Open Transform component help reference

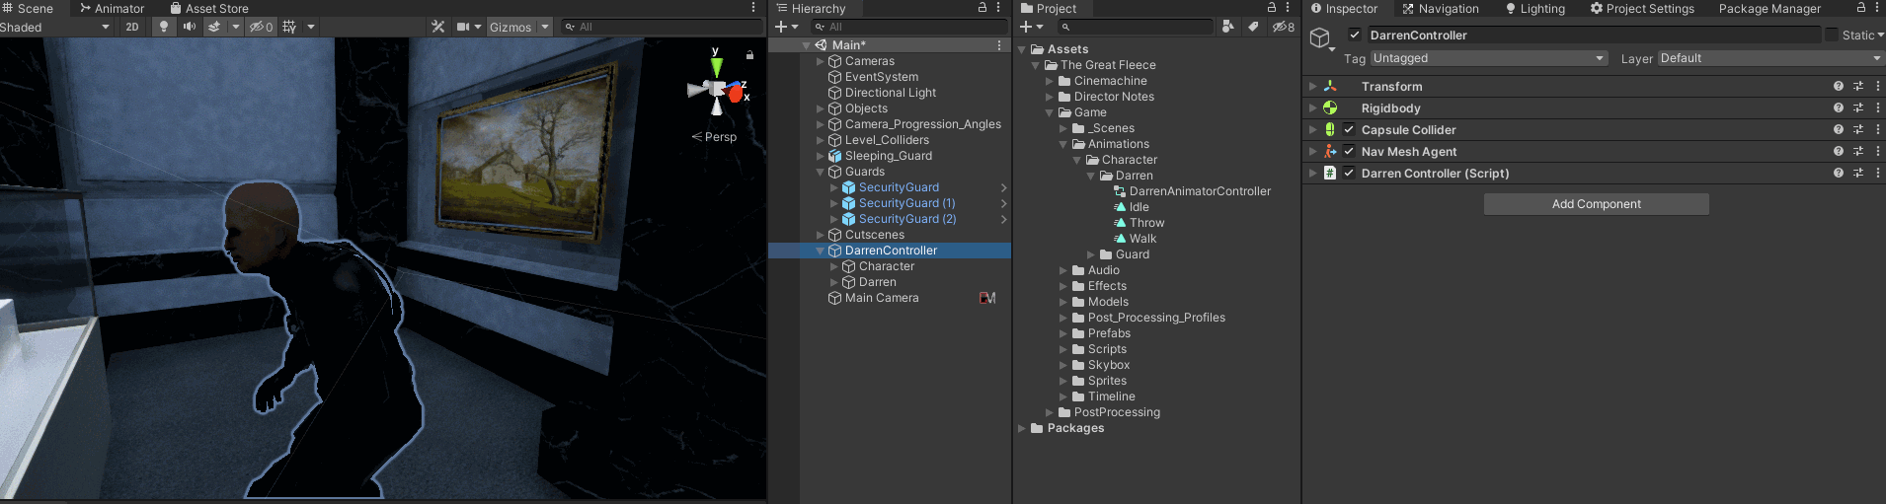[x=1839, y=87]
